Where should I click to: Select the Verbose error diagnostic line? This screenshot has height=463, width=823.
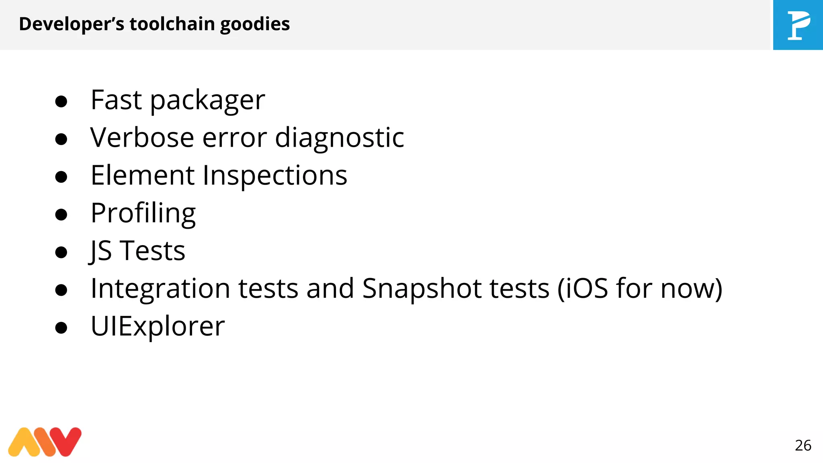pyautogui.click(x=247, y=137)
